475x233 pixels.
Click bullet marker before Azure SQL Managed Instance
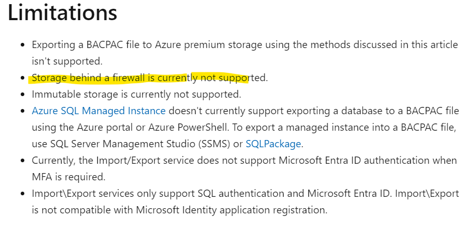coord(23,111)
